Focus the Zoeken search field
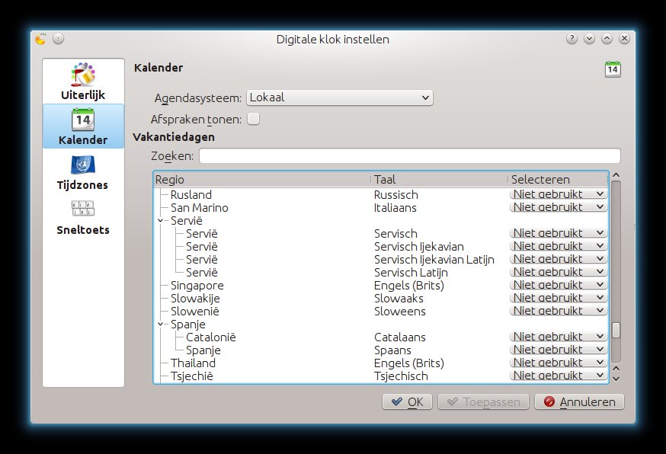The width and height of the screenshot is (666, 454). (x=409, y=156)
